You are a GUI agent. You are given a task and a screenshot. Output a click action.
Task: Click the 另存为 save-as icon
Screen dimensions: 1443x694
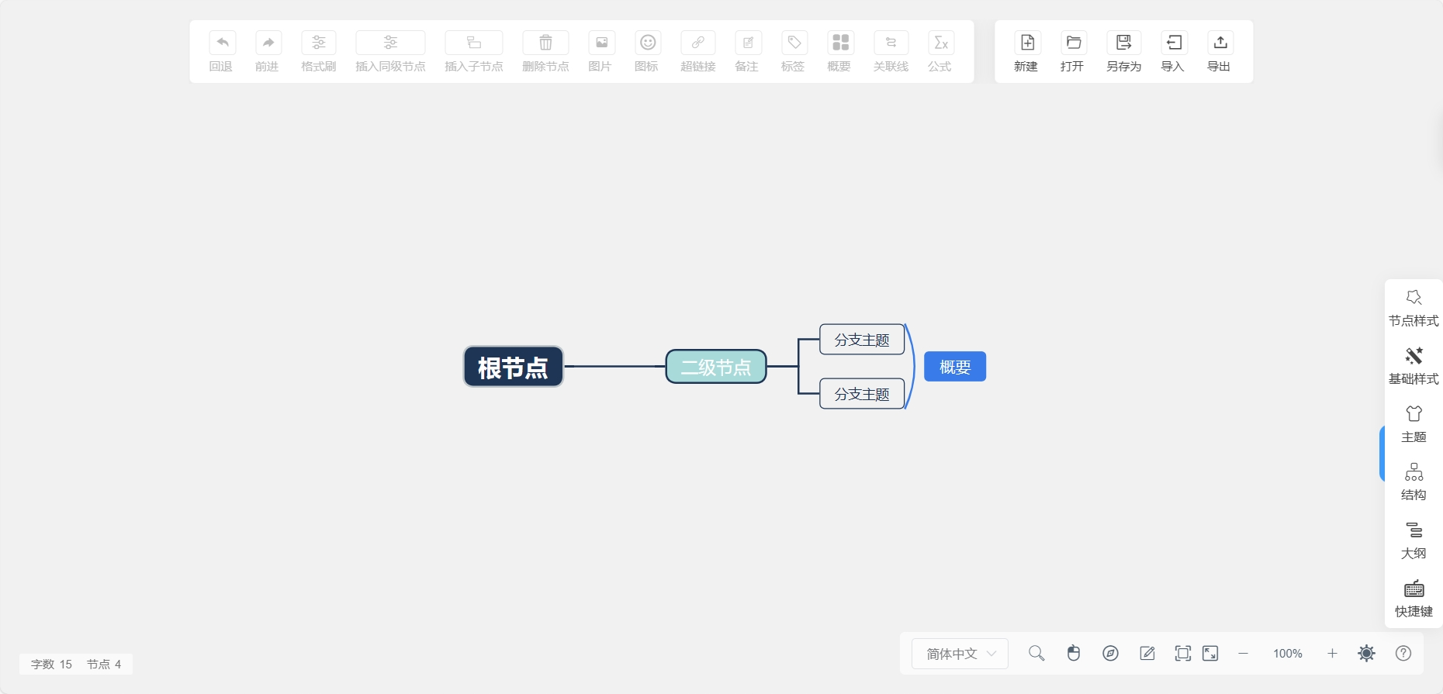(x=1123, y=43)
